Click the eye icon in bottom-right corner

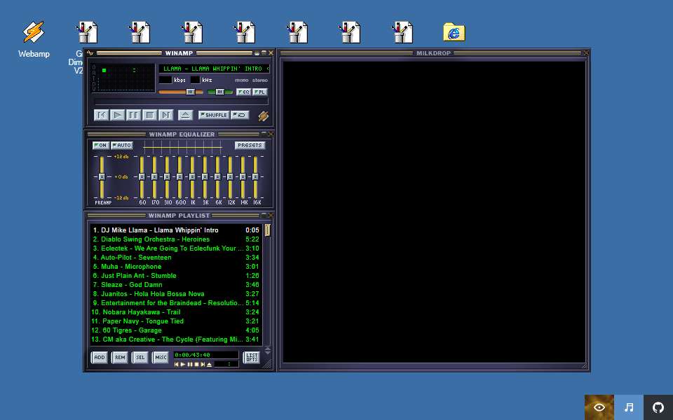[599, 407]
